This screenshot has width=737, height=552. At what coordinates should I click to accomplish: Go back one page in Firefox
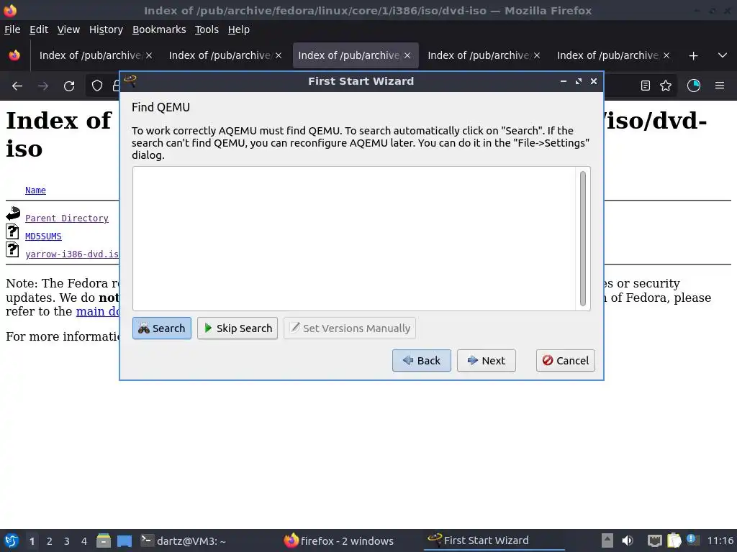tap(17, 86)
